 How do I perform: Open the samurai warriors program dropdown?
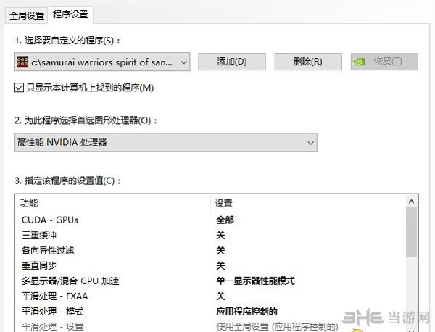[x=102, y=62]
